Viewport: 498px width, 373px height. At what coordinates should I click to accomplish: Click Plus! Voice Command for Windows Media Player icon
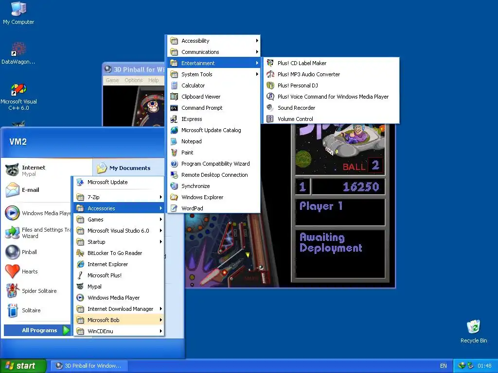270,97
